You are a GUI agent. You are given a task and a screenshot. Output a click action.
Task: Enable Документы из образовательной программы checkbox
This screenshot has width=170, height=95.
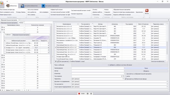(126, 74)
